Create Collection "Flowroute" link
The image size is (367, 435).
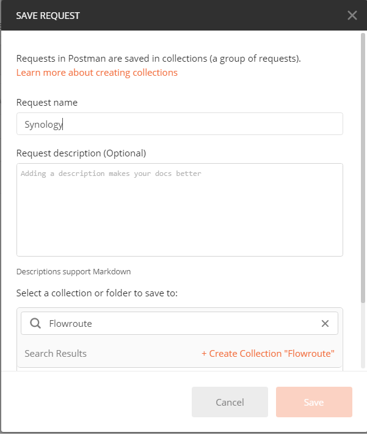click(x=268, y=353)
